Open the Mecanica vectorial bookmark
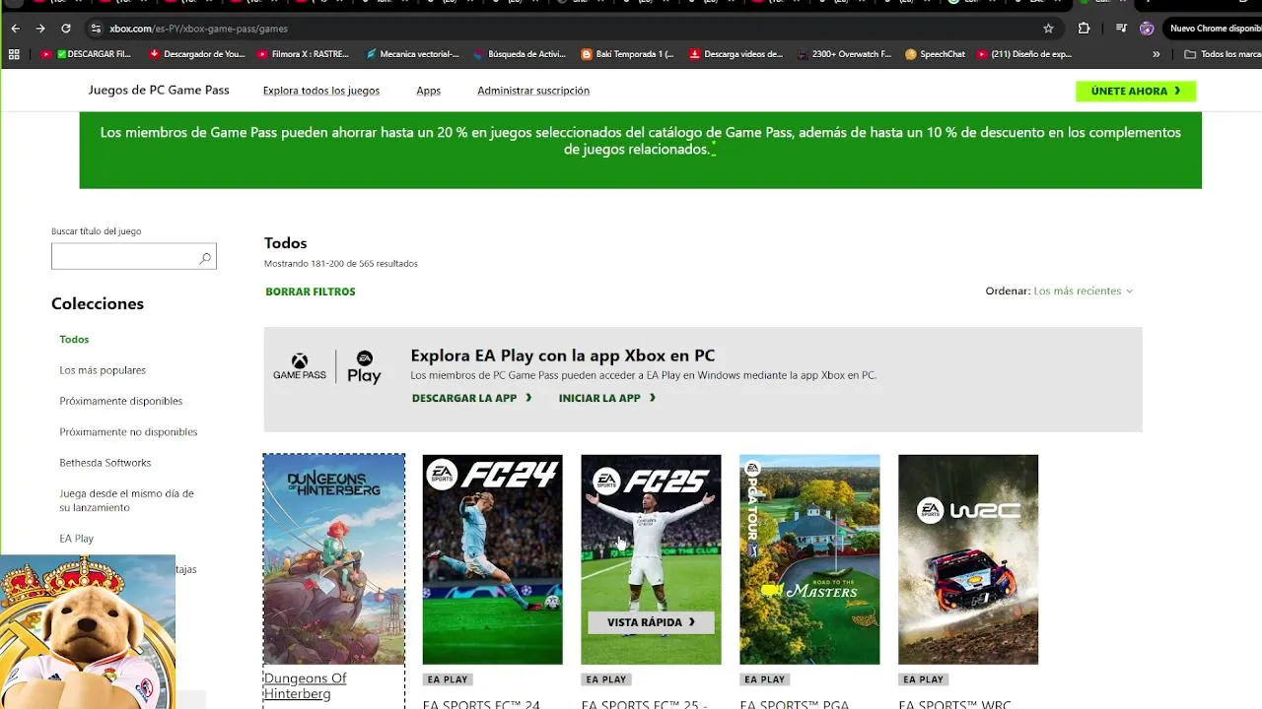1262x709 pixels. pos(412,54)
